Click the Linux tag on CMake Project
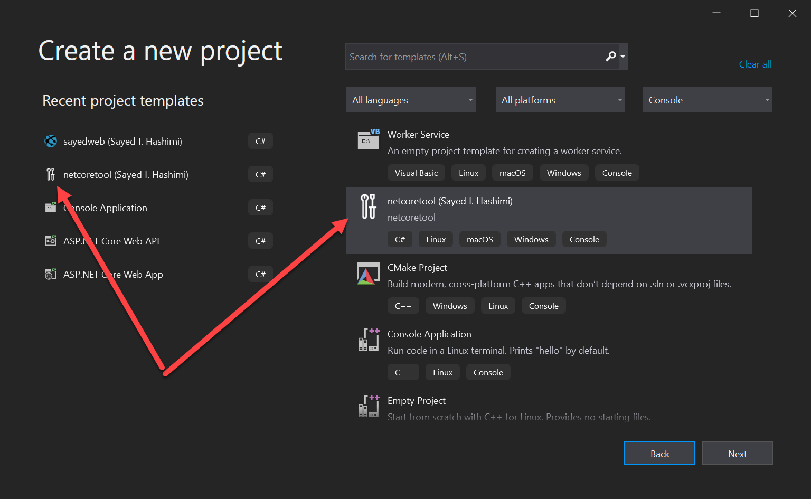Image resolution: width=811 pixels, height=499 pixels. [x=498, y=306]
